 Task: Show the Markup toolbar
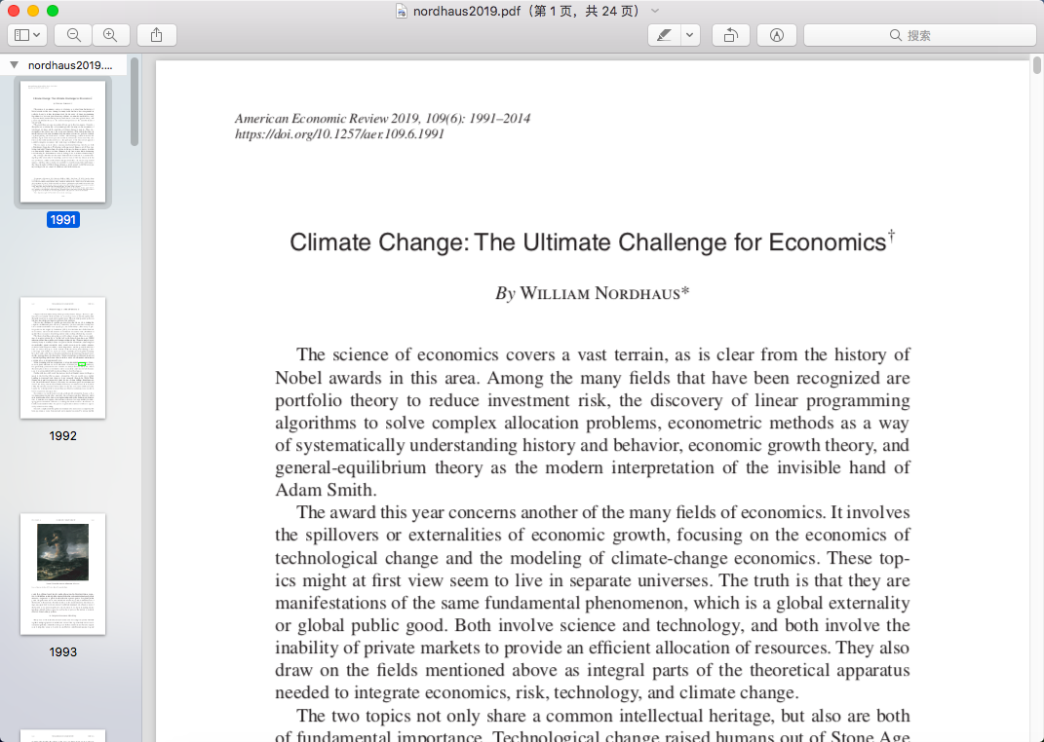776,35
